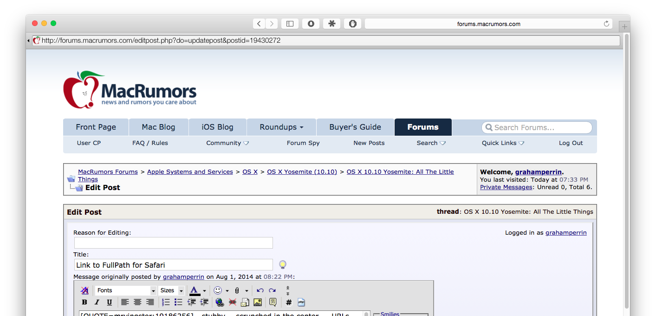Open Apple Systems and Services breadcrumb
Image resolution: width=656 pixels, height=316 pixels.
click(190, 172)
